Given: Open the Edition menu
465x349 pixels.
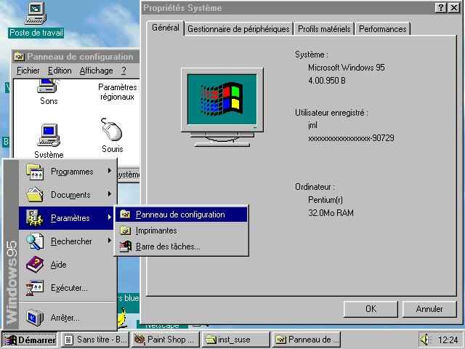Looking at the screenshot, I should click(x=60, y=71).
